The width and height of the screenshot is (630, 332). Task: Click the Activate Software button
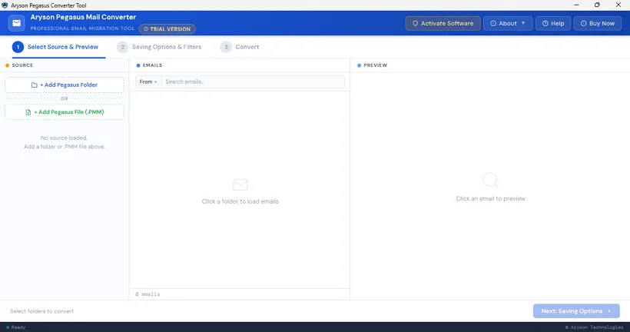pos(443,23)
